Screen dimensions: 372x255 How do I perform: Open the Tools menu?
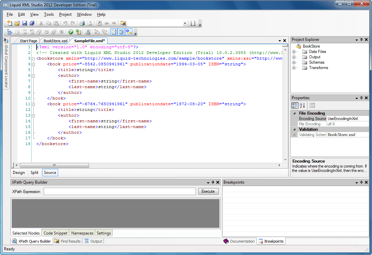tap(49, 14)
